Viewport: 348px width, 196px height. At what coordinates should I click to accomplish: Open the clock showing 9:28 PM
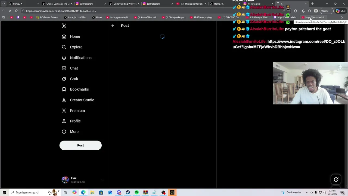point(333,192)
